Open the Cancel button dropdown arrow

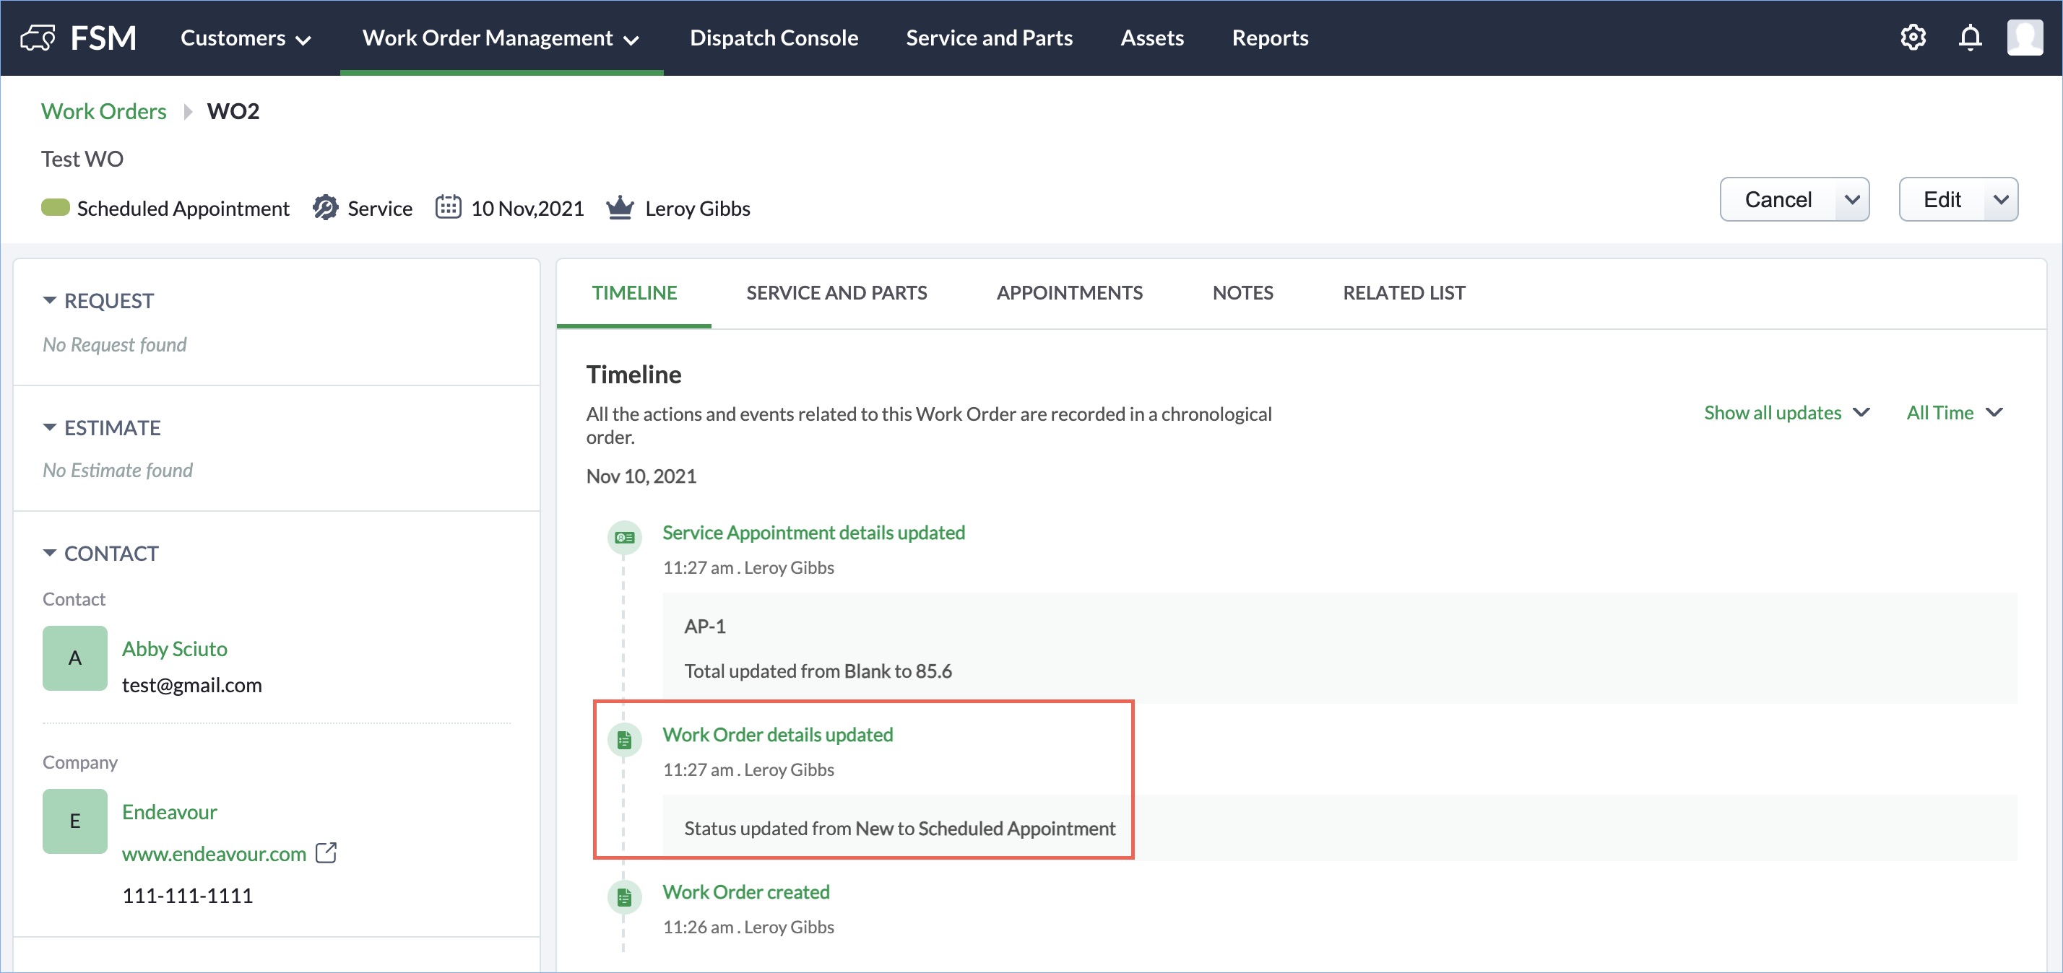tap(1851, 199)
